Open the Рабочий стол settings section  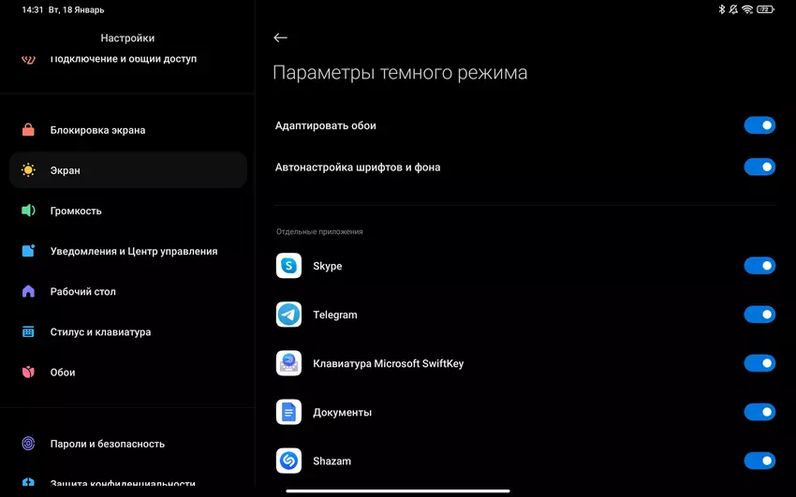(128, 292)
